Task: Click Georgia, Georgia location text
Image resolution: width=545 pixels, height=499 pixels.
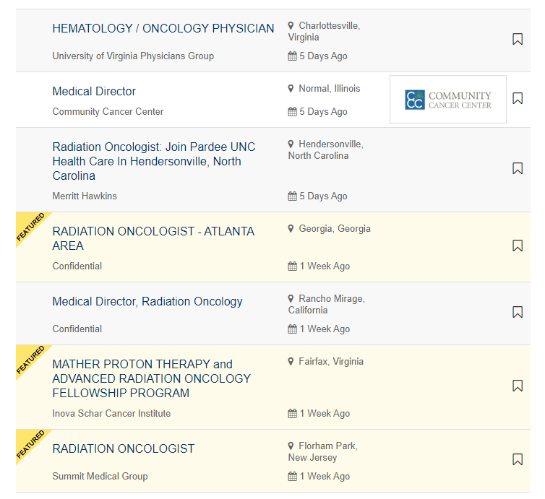Action: tap(335, 228)
